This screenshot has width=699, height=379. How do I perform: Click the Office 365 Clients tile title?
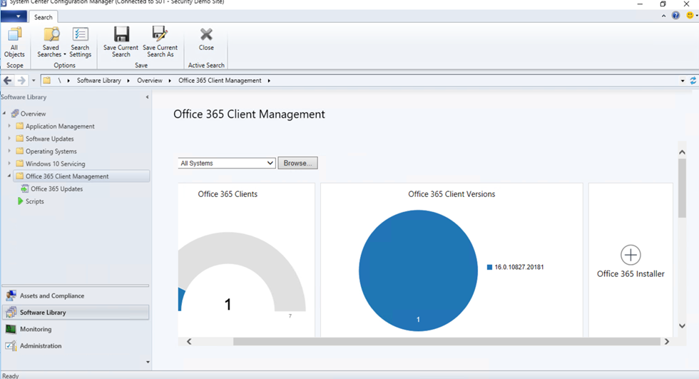(x=228, y=194)
